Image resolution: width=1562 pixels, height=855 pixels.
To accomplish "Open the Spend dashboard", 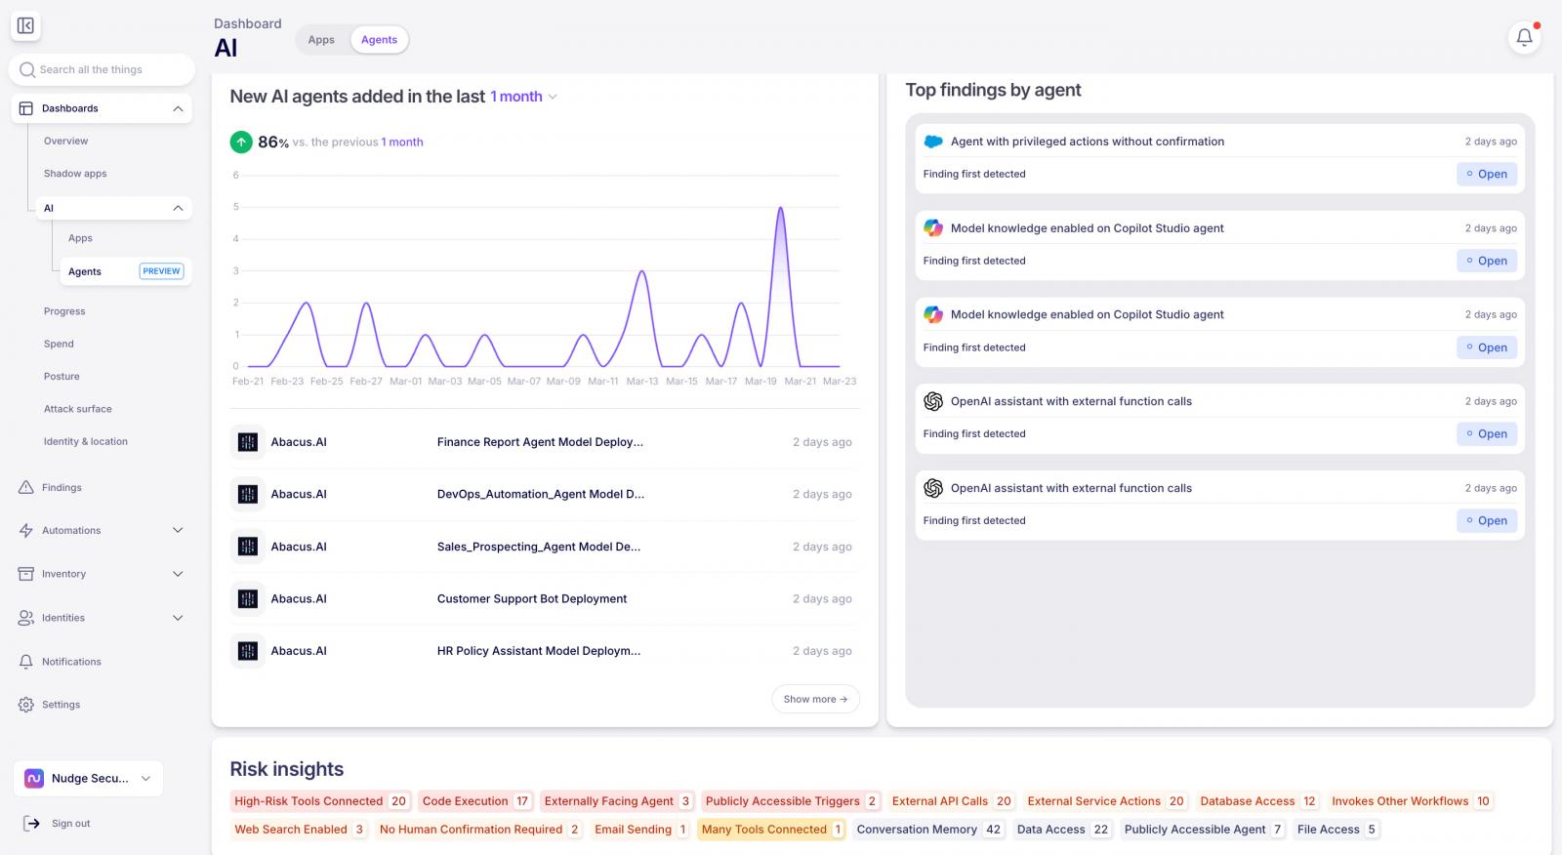I will tap(59, 344).
